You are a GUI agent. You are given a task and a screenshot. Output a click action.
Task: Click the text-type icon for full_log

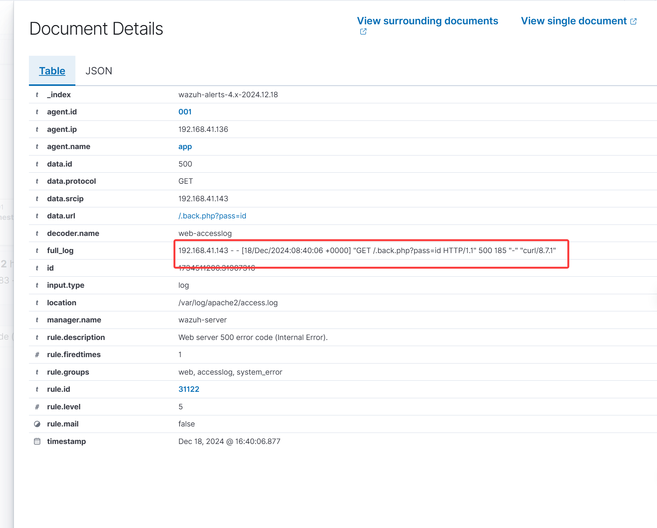coord(37,251)
